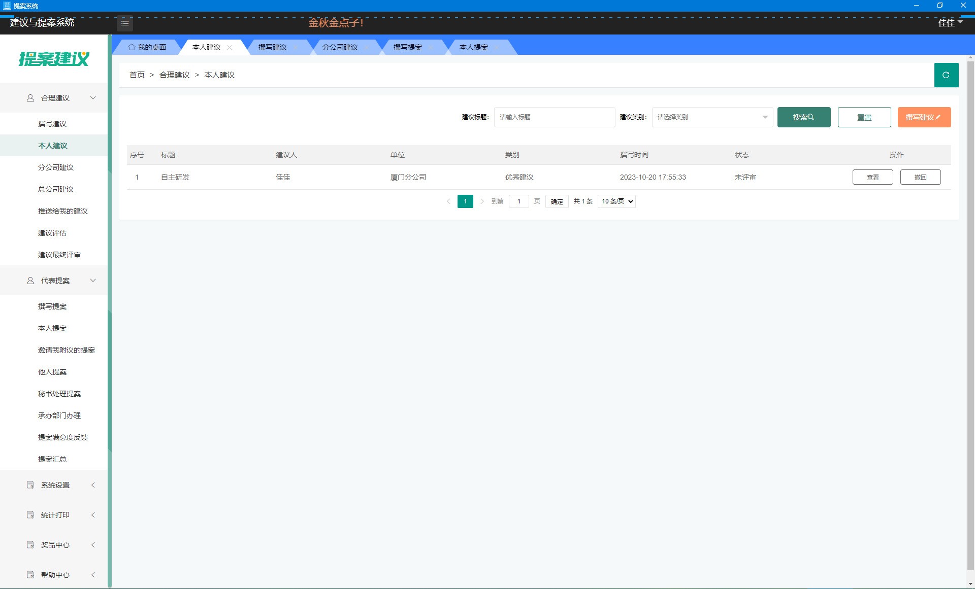
Task: Click the 提案系统 icon in the title bar
Action: click(6, 6)
